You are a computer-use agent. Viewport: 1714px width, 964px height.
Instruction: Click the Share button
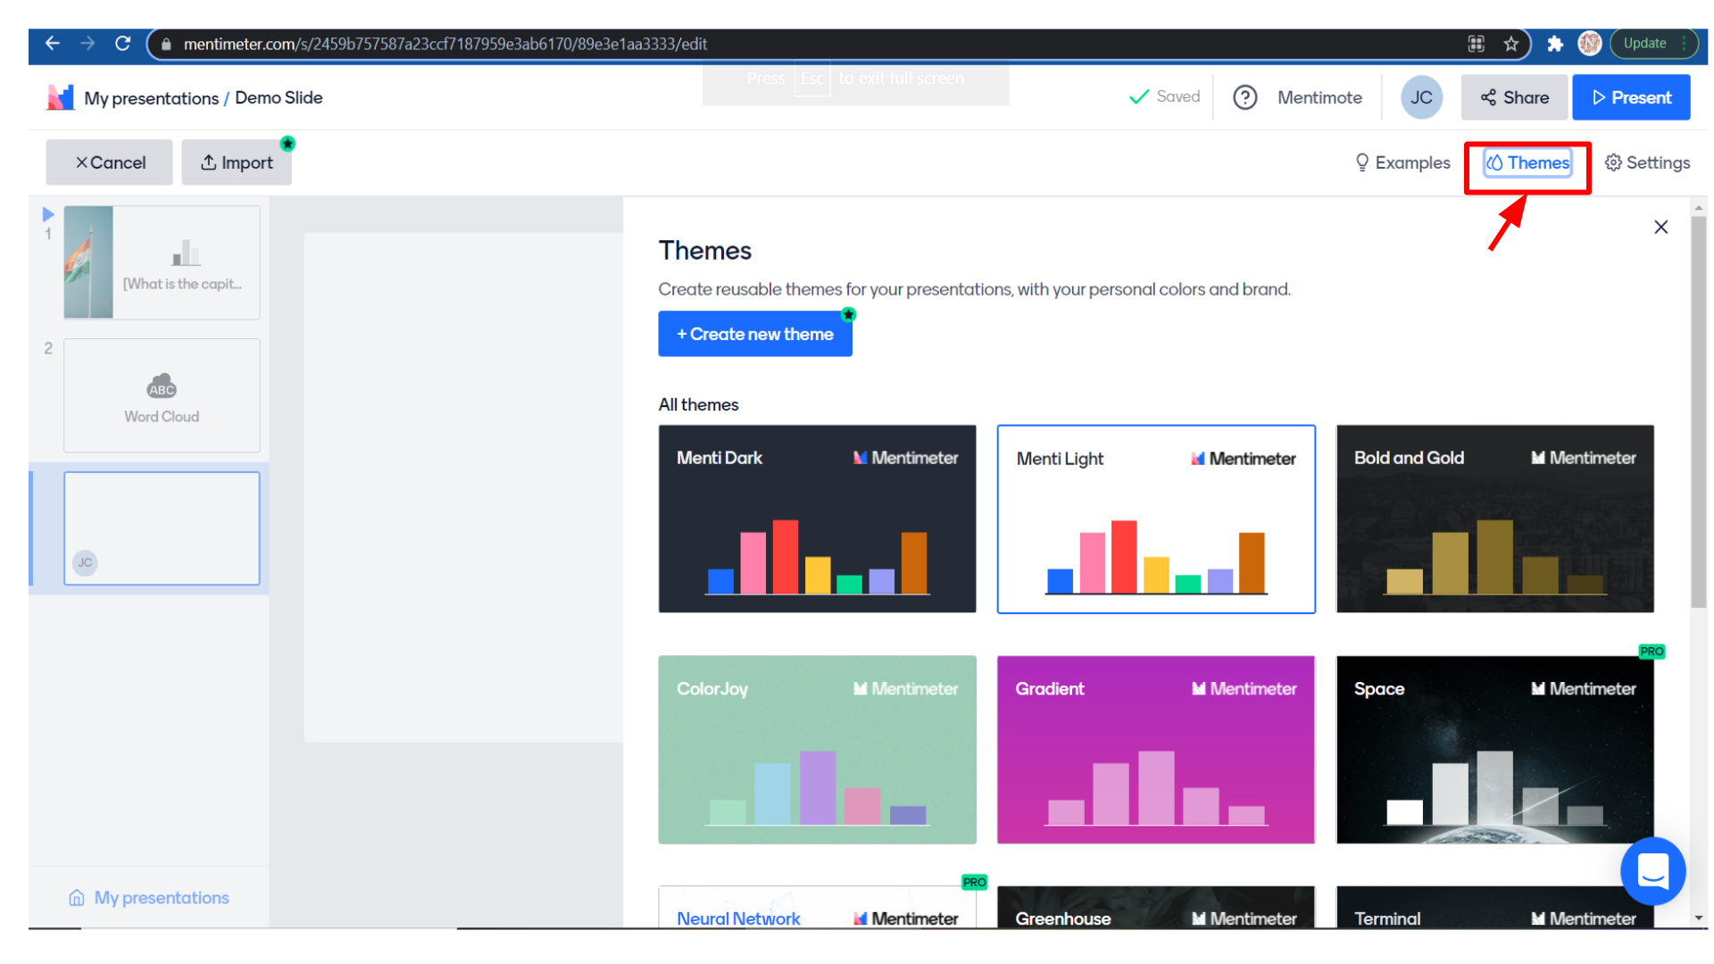pyautogui.click(x=1514, y=97)
